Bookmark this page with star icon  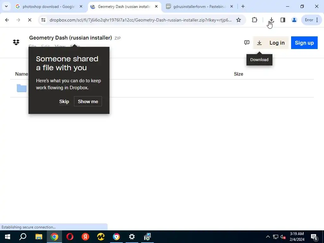click(239, 20)
